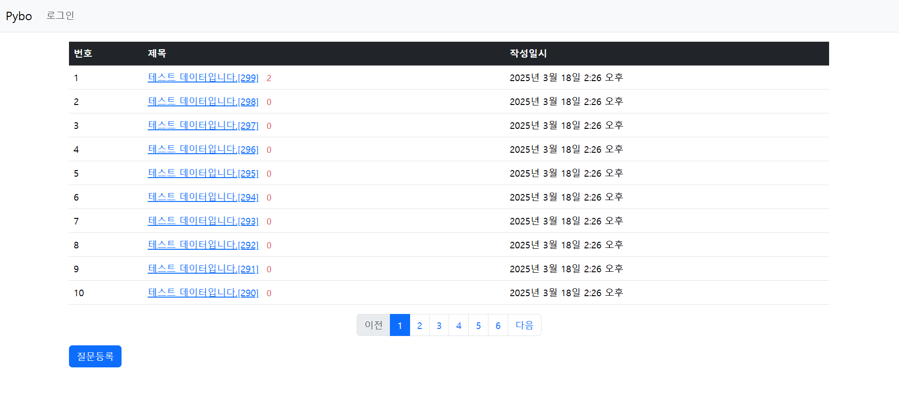Click the answer count 0 next to [290]

pyautogui.click(x=269, y=293)
